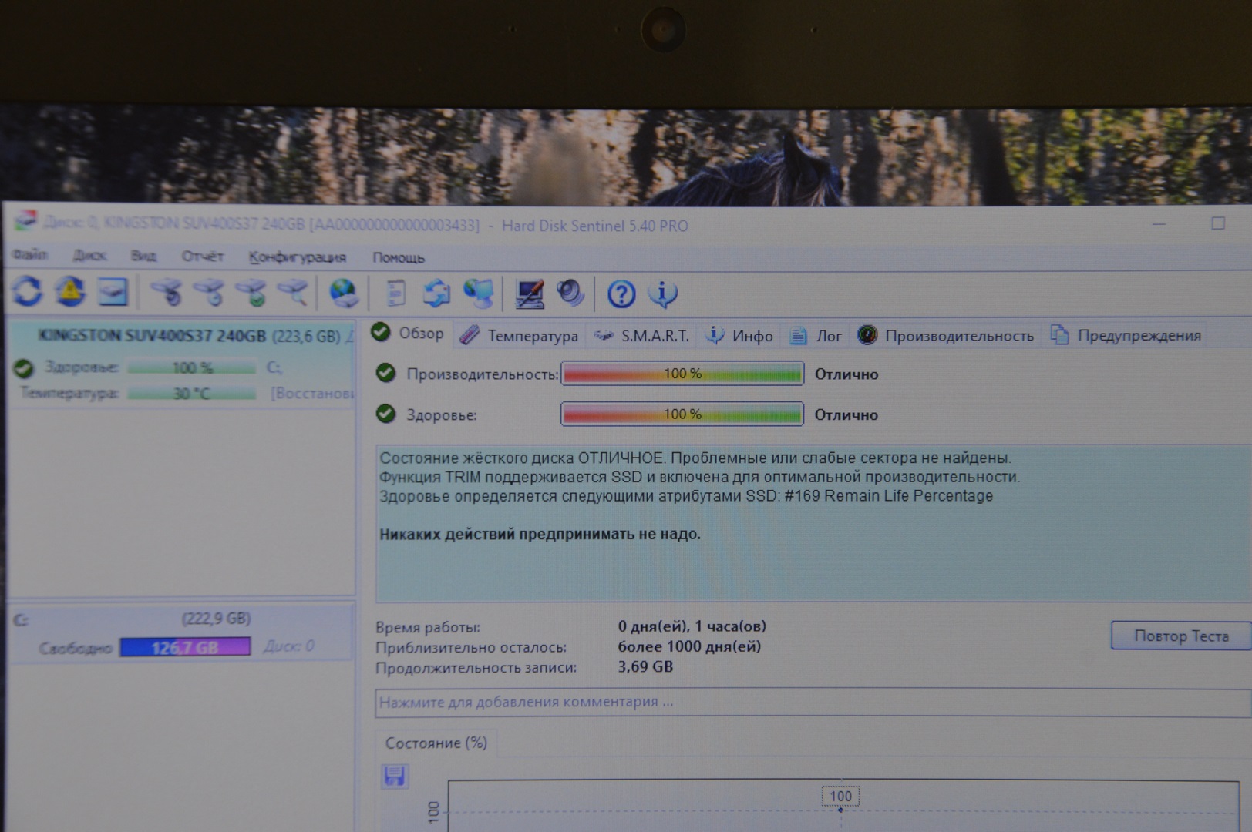Open the Помощь menu

[399, 258]
